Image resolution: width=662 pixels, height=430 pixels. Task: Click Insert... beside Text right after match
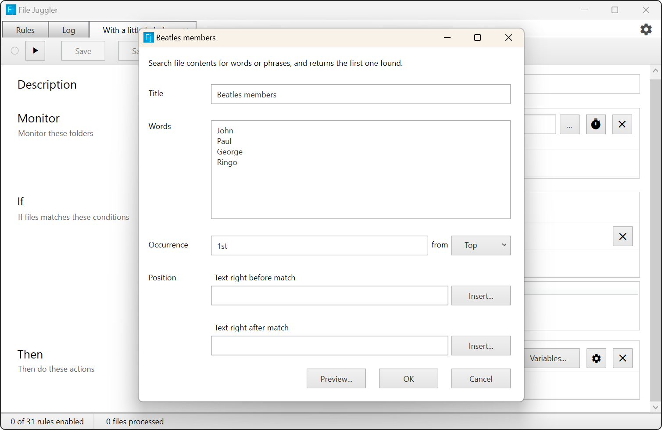481,346
